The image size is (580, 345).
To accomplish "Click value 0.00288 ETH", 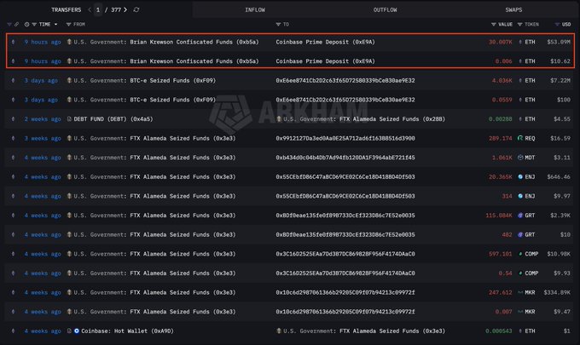I will click(x=501, y=119).
